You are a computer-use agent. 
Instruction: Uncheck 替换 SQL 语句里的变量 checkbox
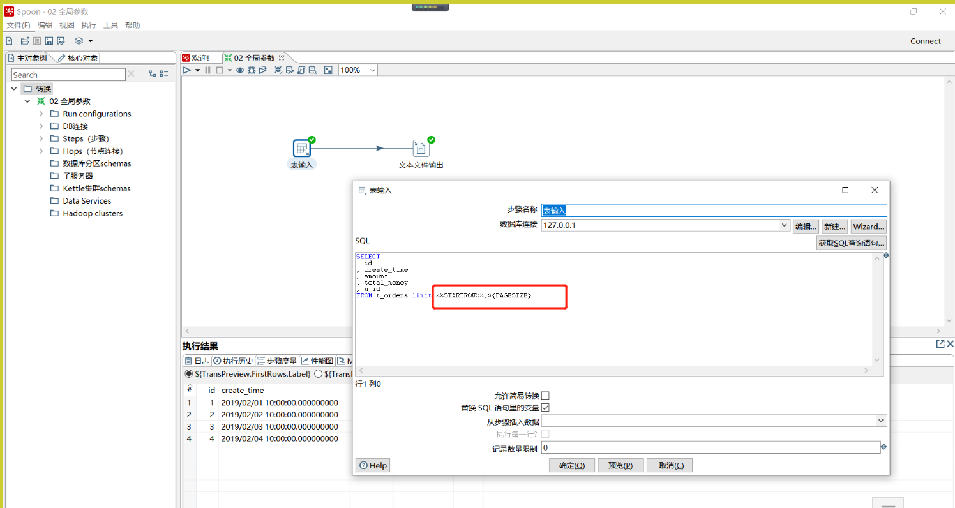pos(545,408)
